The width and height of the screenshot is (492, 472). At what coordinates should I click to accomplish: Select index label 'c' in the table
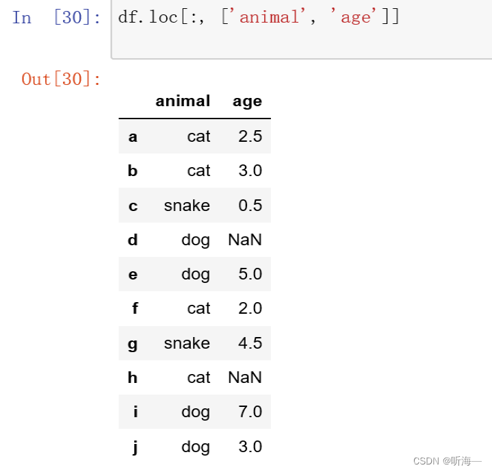(x=133, y=206)
